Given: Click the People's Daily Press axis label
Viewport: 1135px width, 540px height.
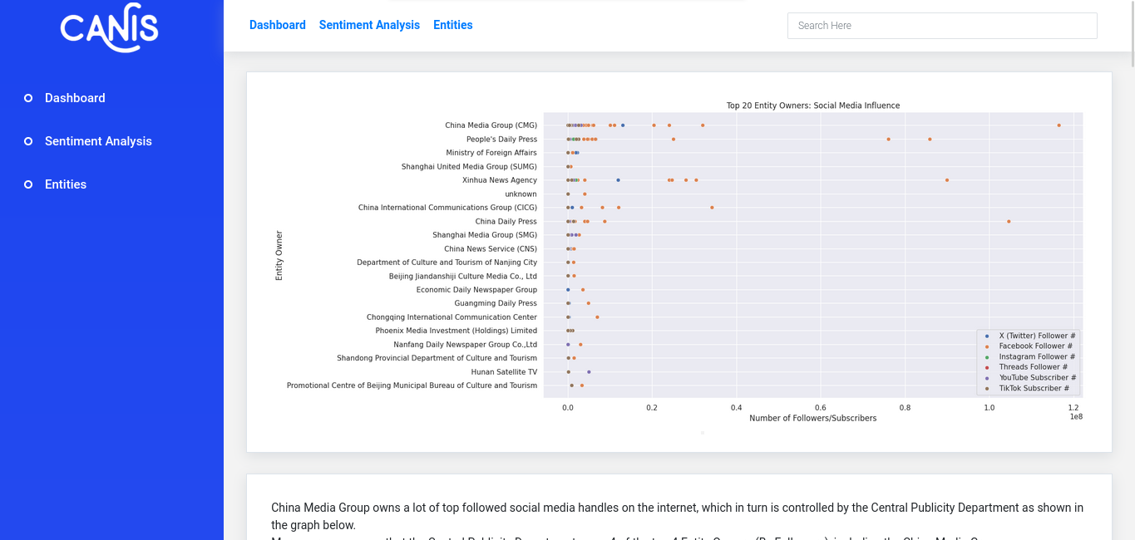Looking at the screenshot, I should point(501,140).
